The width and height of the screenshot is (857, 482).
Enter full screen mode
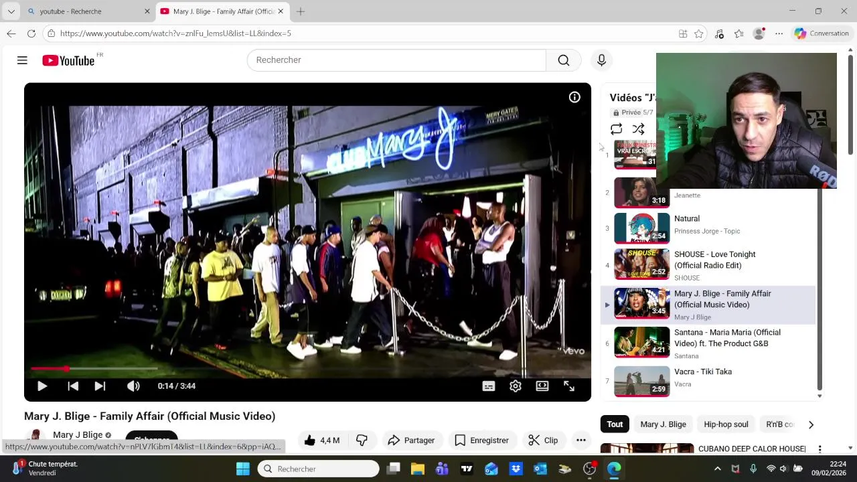(569, 386)
